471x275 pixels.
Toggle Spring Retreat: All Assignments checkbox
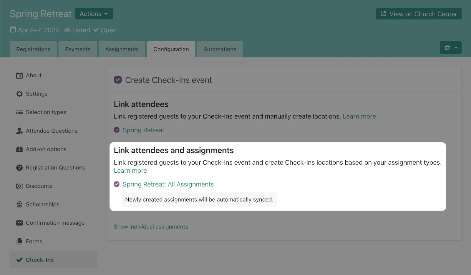(117, 184)
